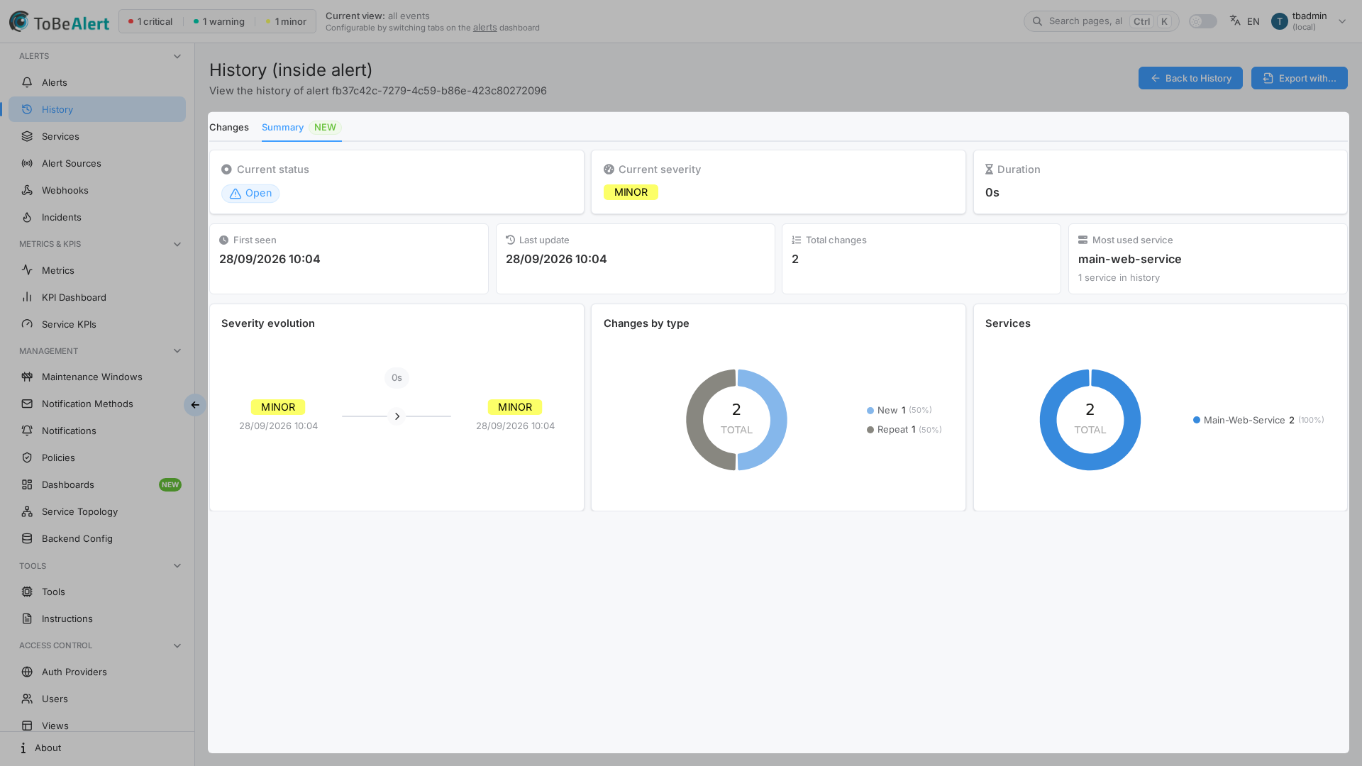This screenshot has width=1362, height=766.
Task: Click the Views layout icon
Action: (27, 726)
